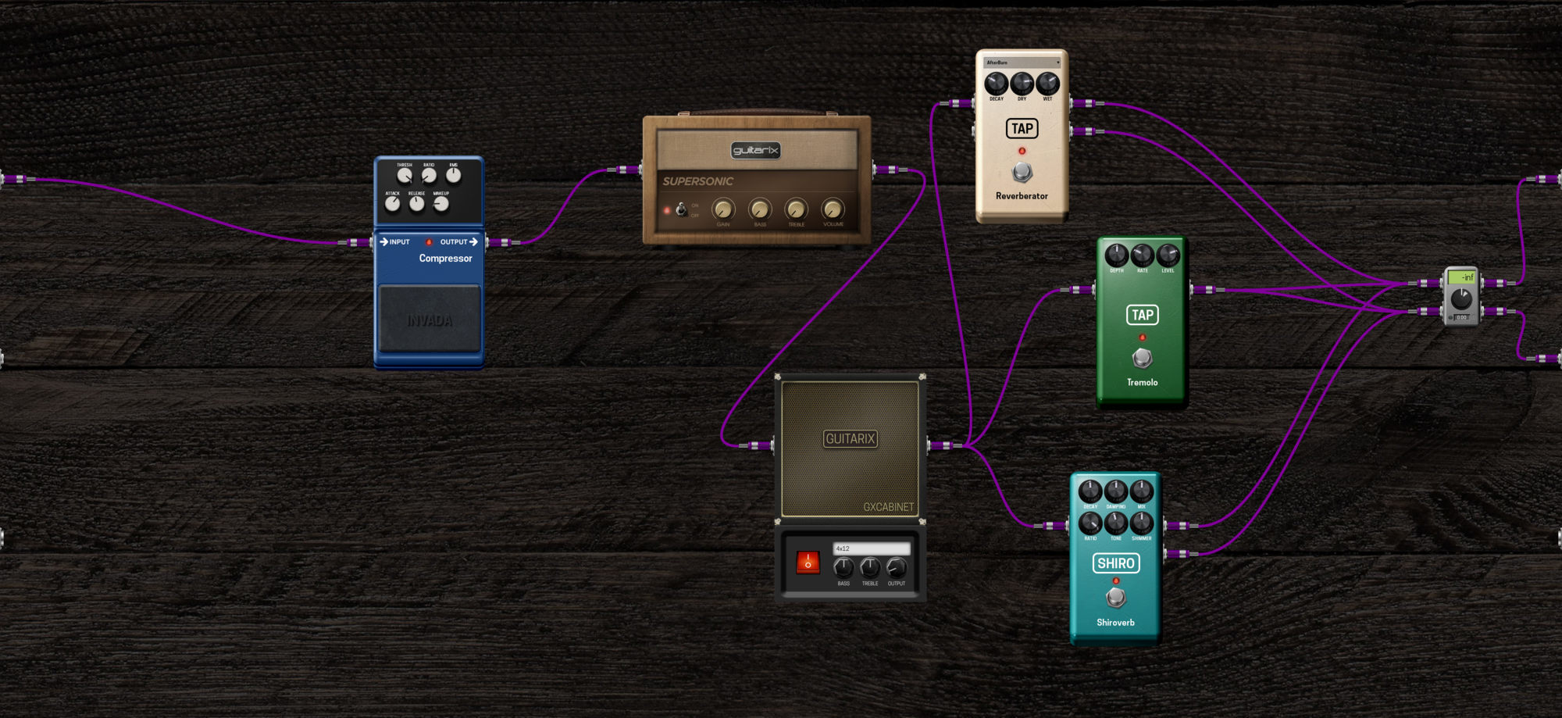Click the Tremolo pedal TAP logo

1142,315
